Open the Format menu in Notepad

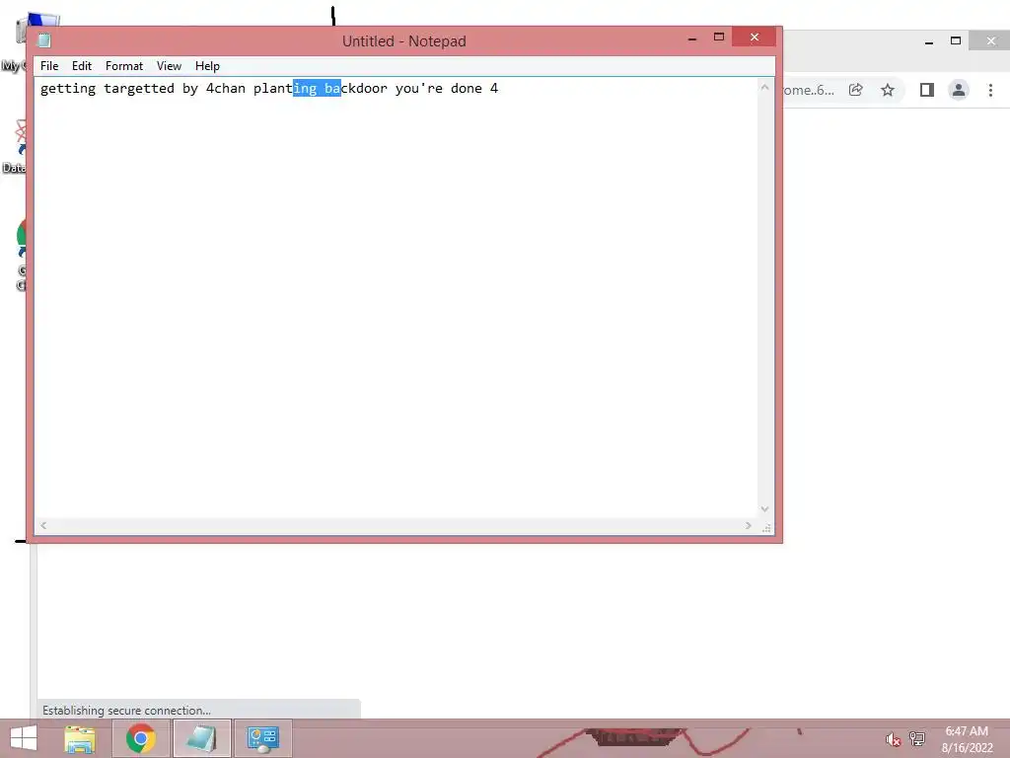[124, 66]
